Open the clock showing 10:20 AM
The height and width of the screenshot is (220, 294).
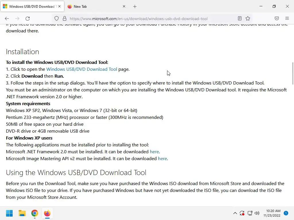272,213
